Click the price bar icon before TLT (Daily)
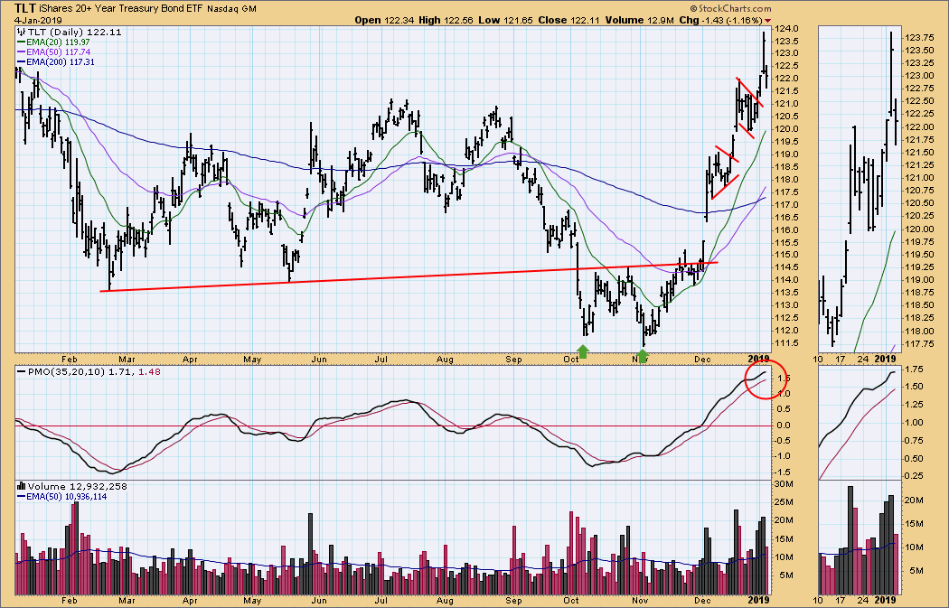This screenshot has height=608, width=949. tap(21, 32)
